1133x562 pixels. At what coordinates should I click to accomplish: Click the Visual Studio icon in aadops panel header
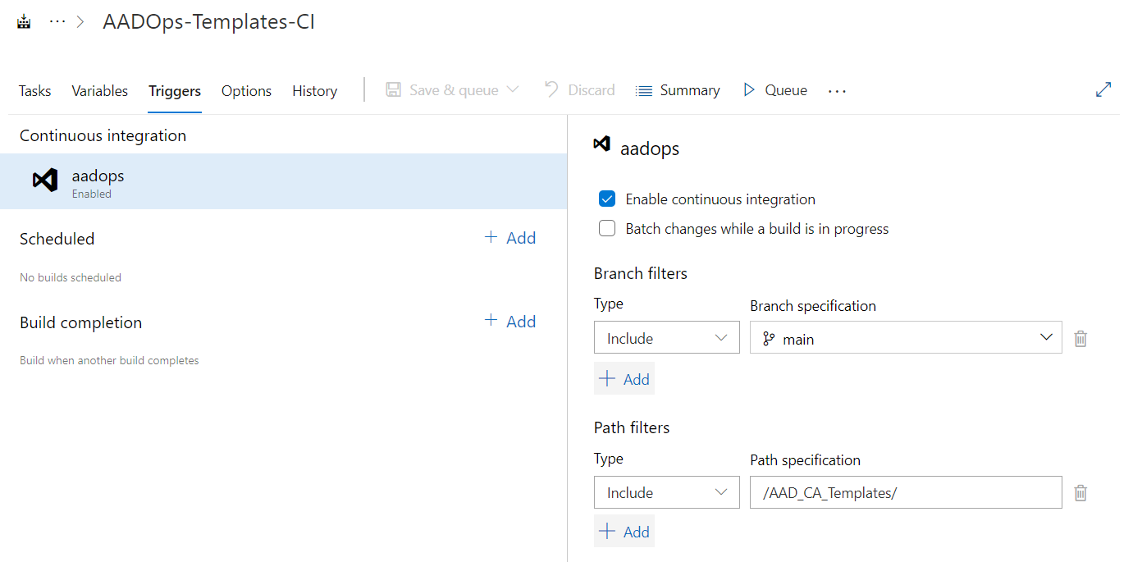[602, 144]
